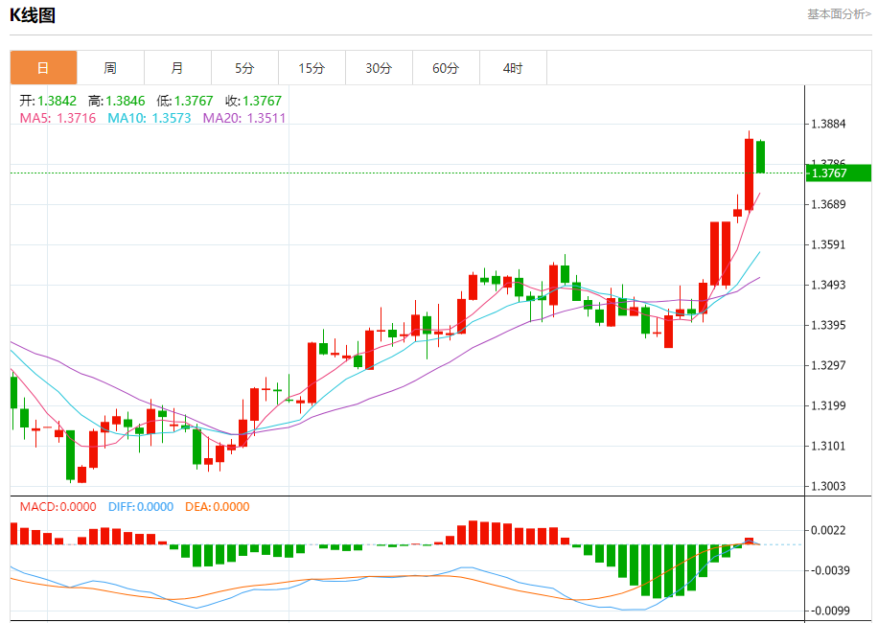The height and width of the screenshot is (623, 878).
Task: Click the MA5 indicator label
Action: pos(58,118)
